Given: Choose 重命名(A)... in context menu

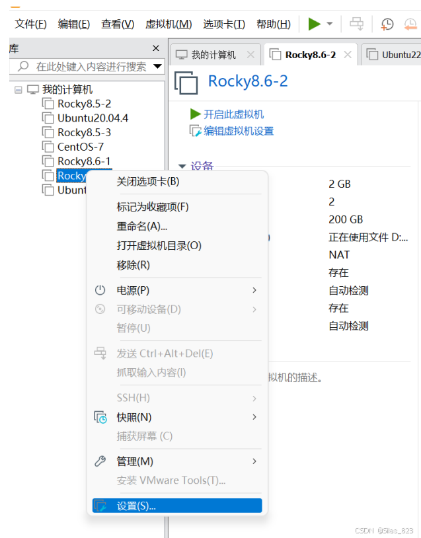Looking at the screenshot, I should tap(177, 227).
